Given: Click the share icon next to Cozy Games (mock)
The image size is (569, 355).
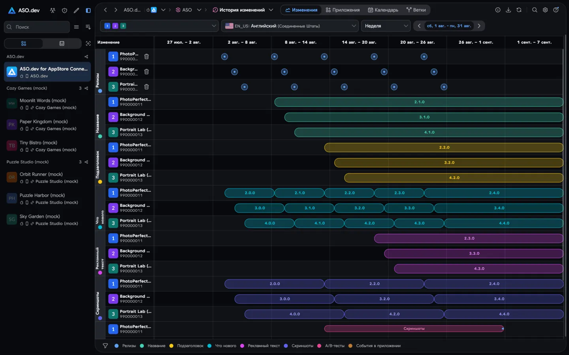Looking at the screenshot, I should click(86, 88).
